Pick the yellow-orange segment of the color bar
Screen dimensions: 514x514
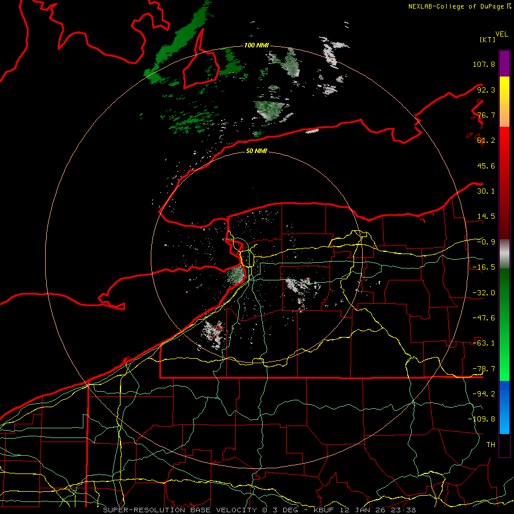coord(504,102)
